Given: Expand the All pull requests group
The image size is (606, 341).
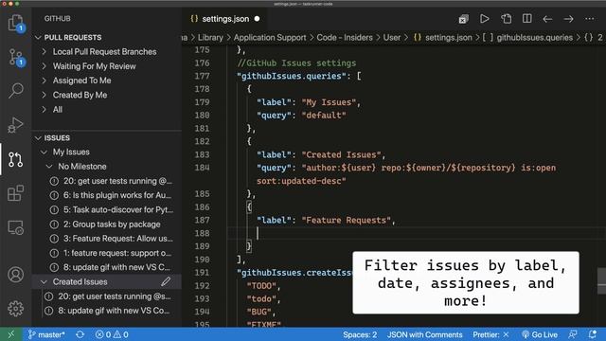Looking at the screenshot, I should tap(45, 110).
